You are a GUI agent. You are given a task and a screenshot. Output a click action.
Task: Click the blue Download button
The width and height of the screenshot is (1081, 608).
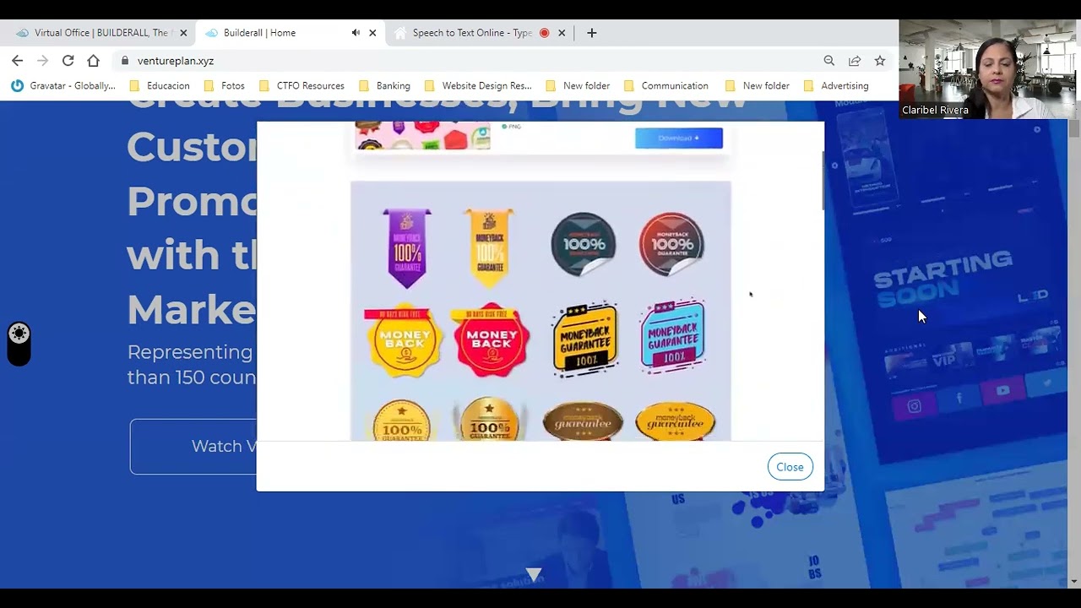679,138
